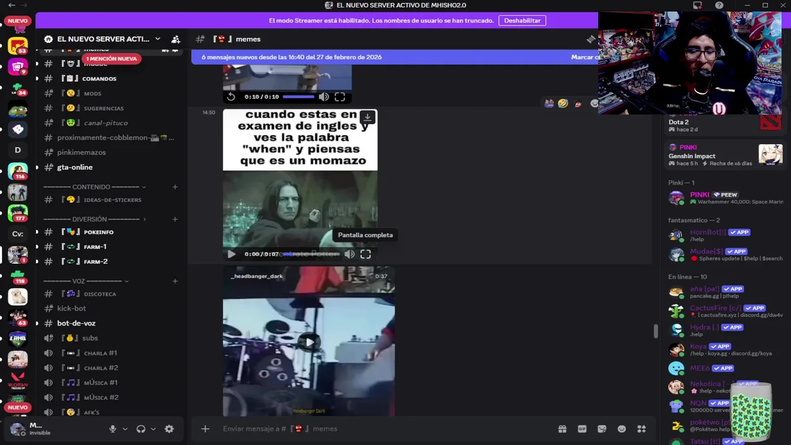Viewport: 791px width, 445px height.
Task: Jump to the '1 MENCIÓN NUEVA' pill
Action: [112, 59]
